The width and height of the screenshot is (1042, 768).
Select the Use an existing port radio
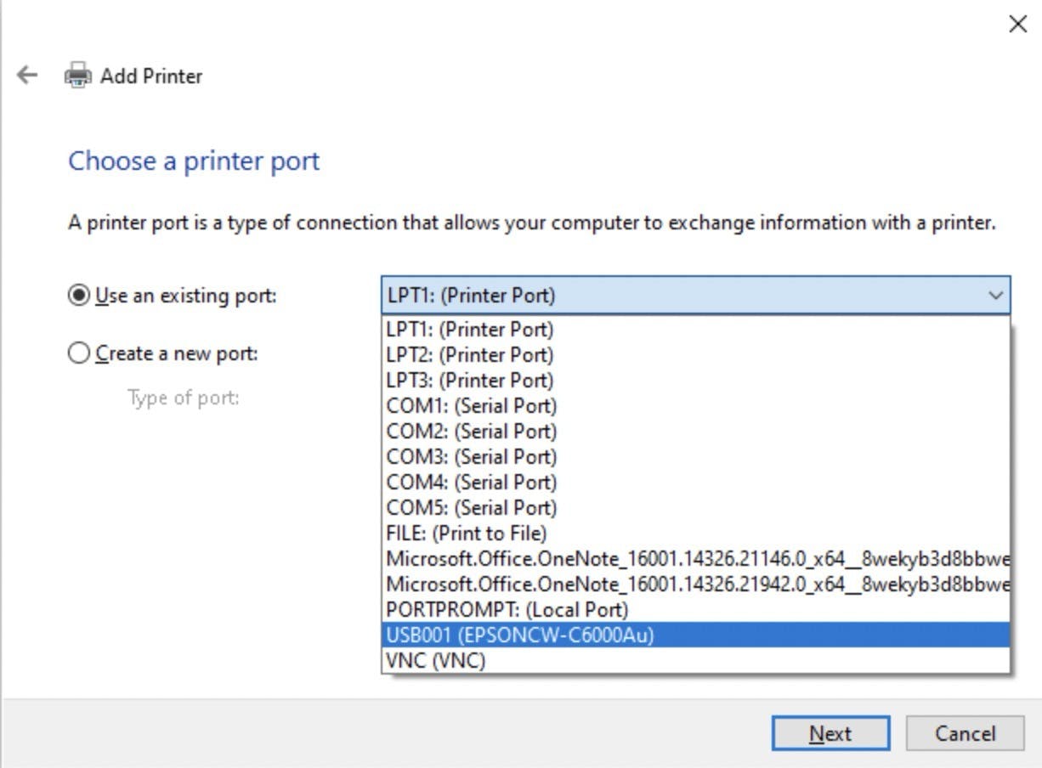click(78, 296)
